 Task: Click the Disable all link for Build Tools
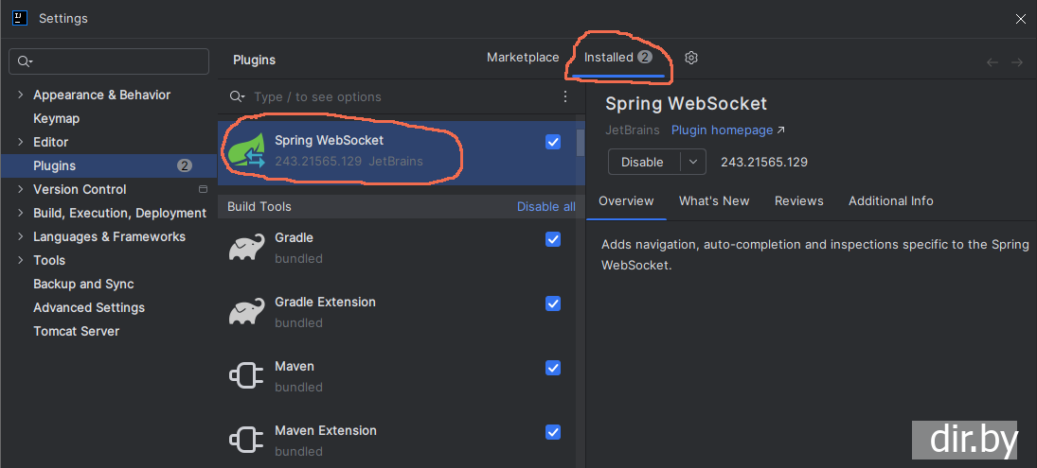pos(545,206)
